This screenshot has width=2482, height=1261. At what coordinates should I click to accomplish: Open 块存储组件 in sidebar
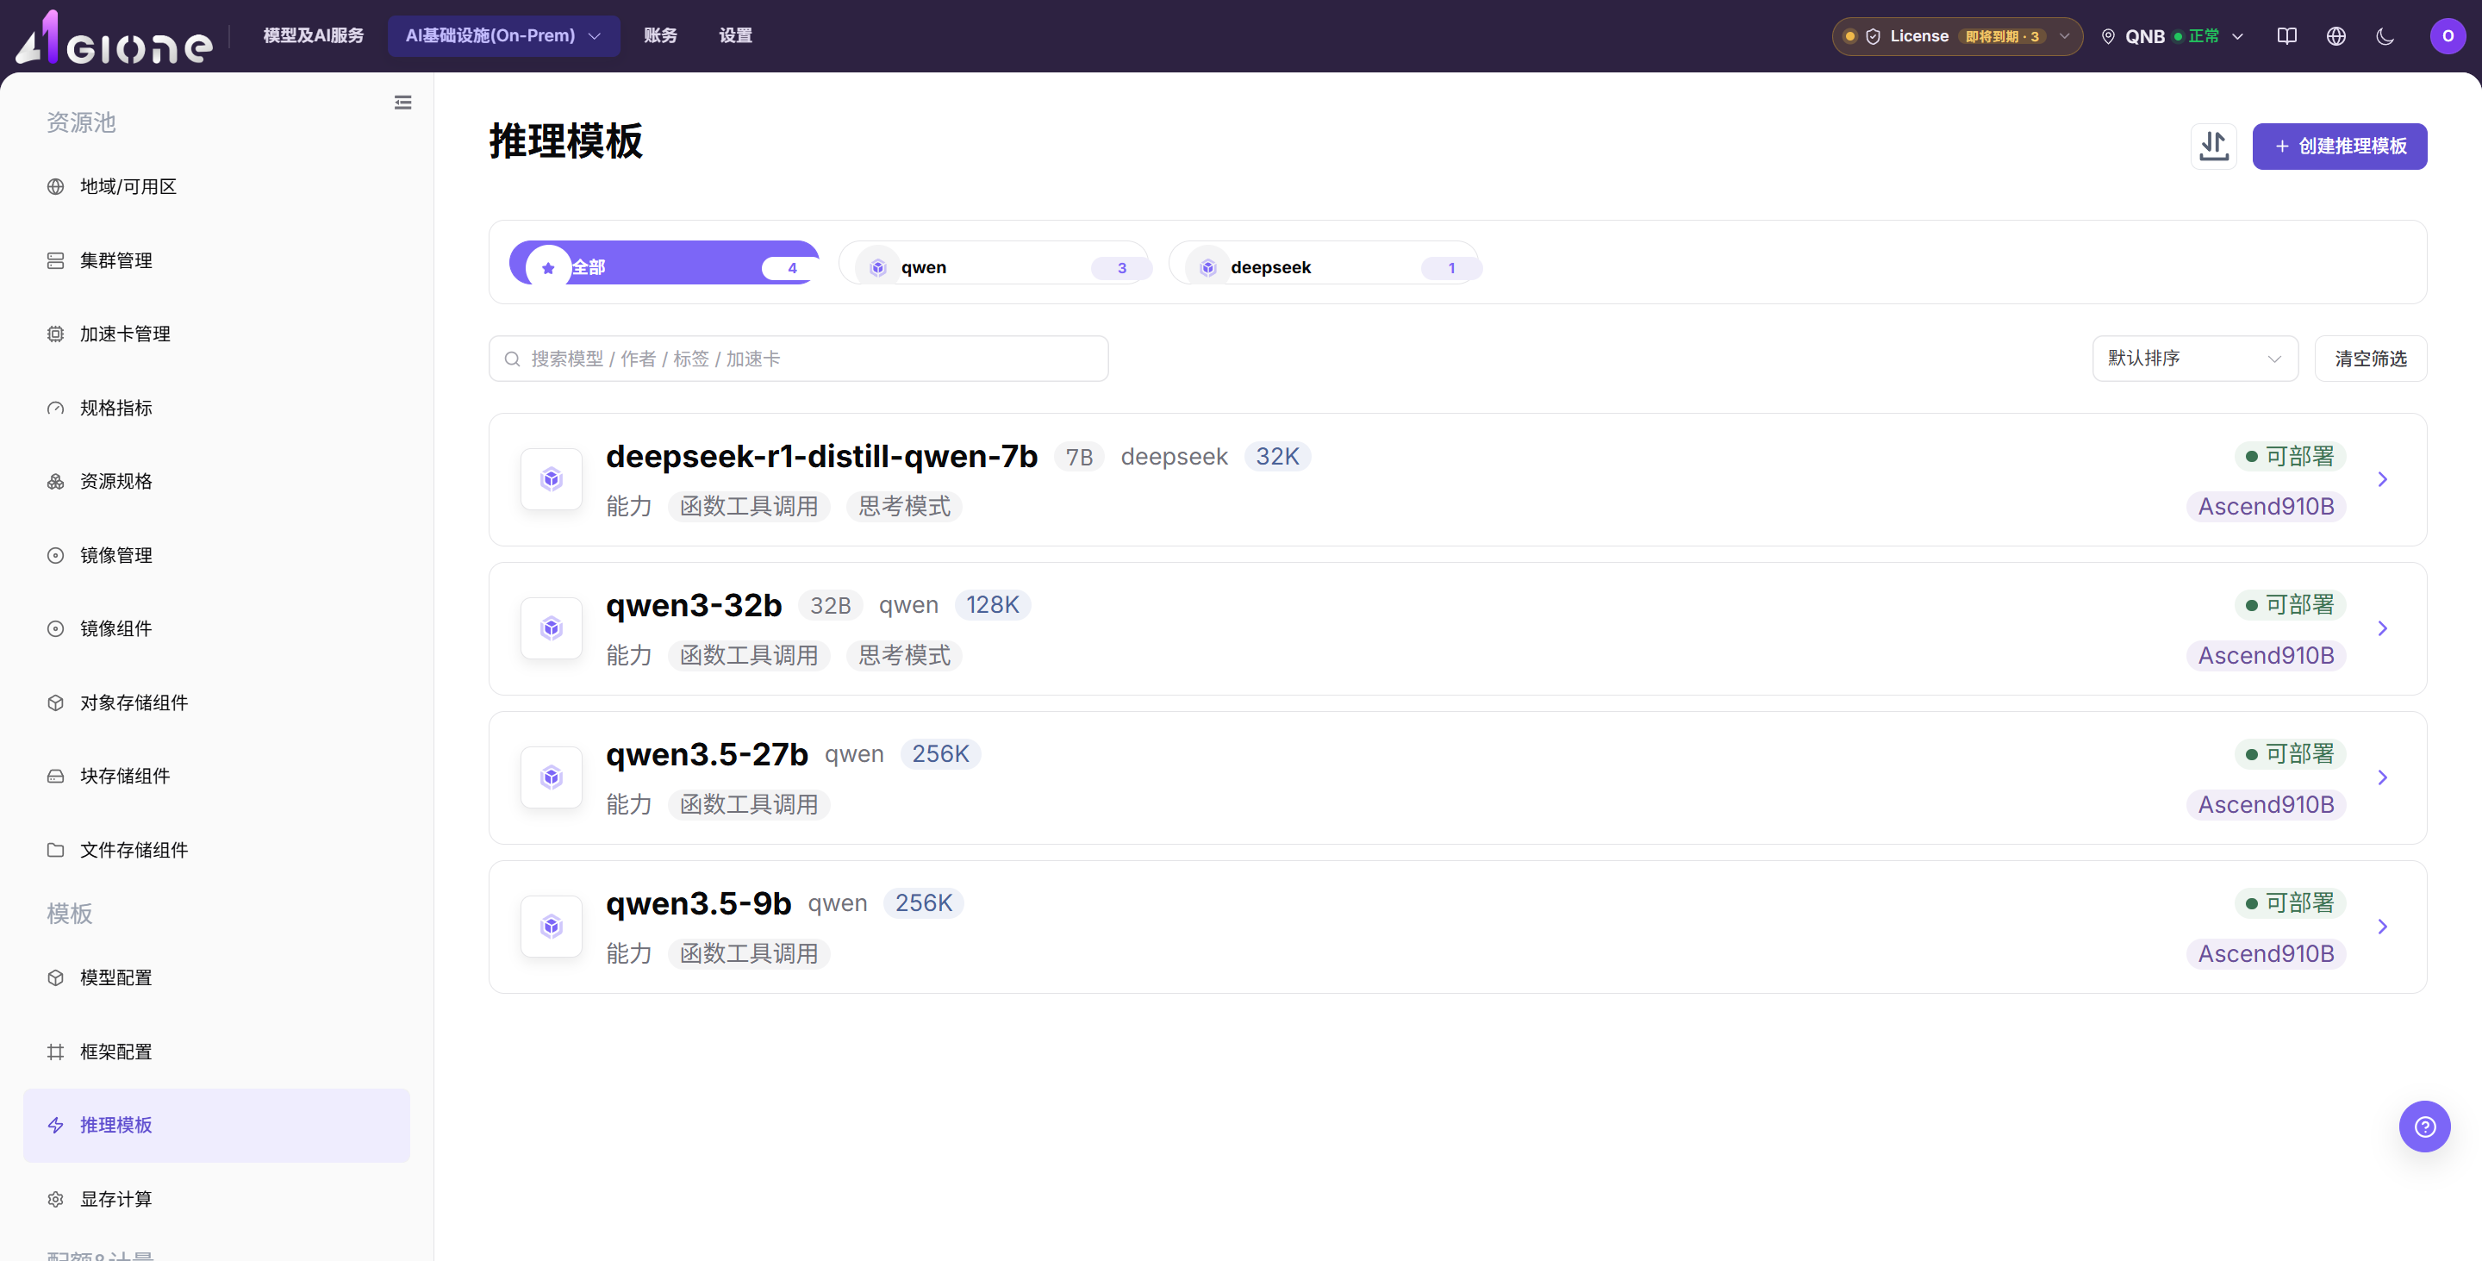tap(217, 777)
